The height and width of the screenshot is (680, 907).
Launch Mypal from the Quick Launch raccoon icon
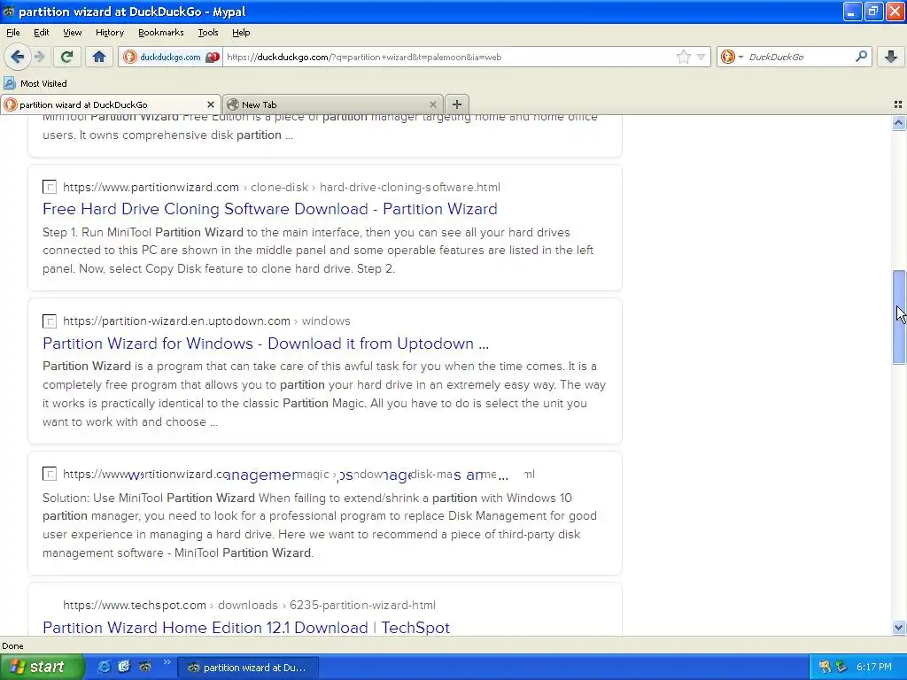click(x=144, y=667)
